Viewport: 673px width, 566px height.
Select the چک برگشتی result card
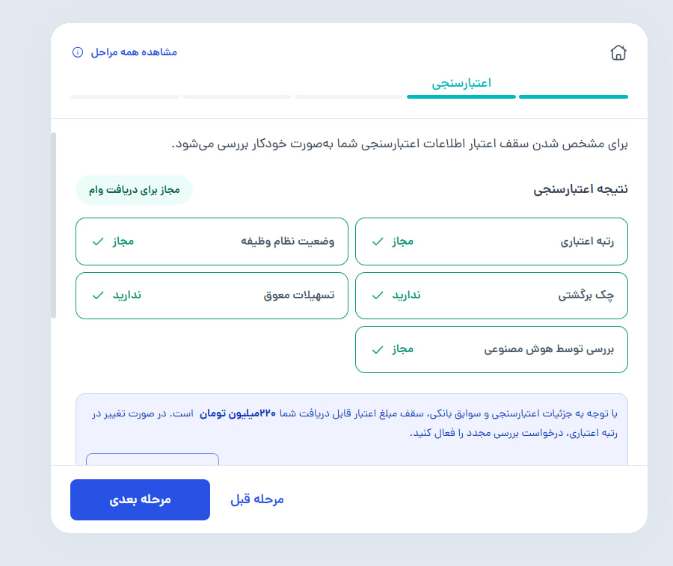pos(491,295)
